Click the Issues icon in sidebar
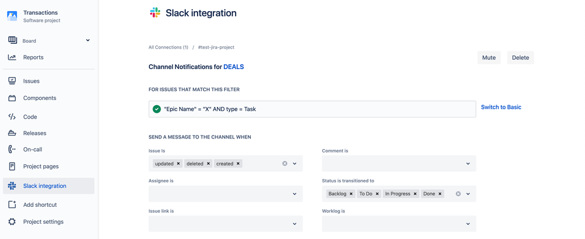Viewport: 585px width, 239px height. [x=12, y=81]
